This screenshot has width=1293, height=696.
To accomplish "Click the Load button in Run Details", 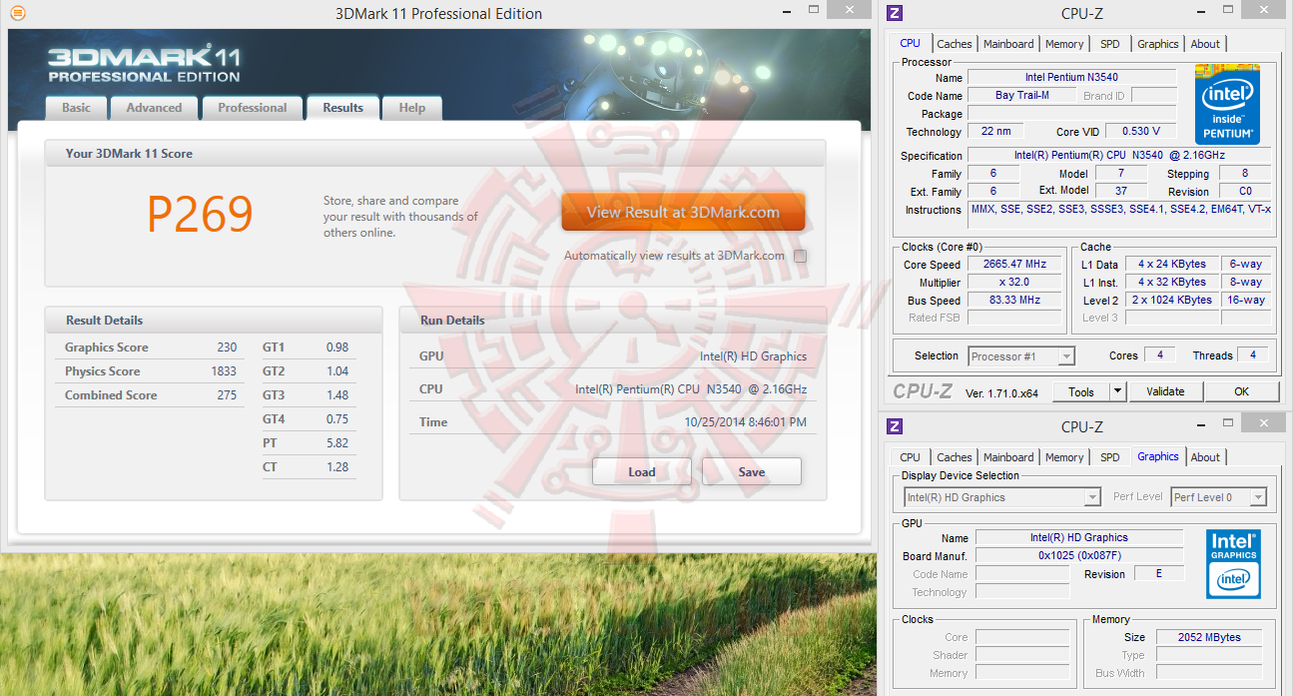I will tap(642, 472).
